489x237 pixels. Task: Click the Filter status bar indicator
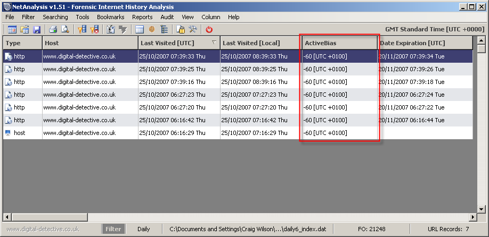113,229
